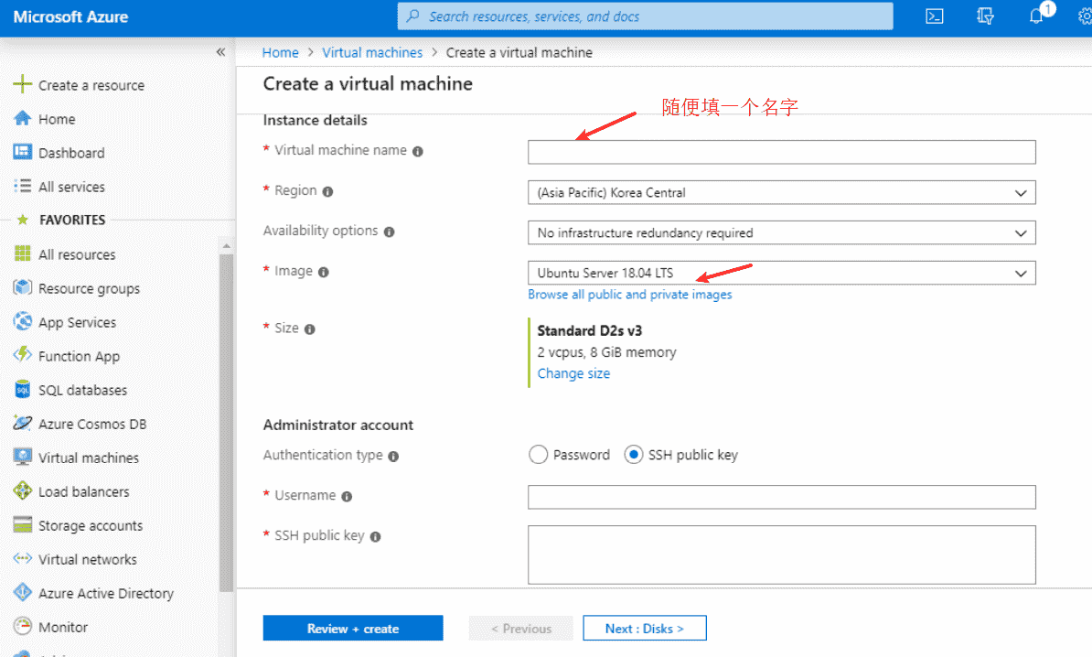Click the Change size link
The height and width of the screenshot is (657, 1092).
click(573, 373)
